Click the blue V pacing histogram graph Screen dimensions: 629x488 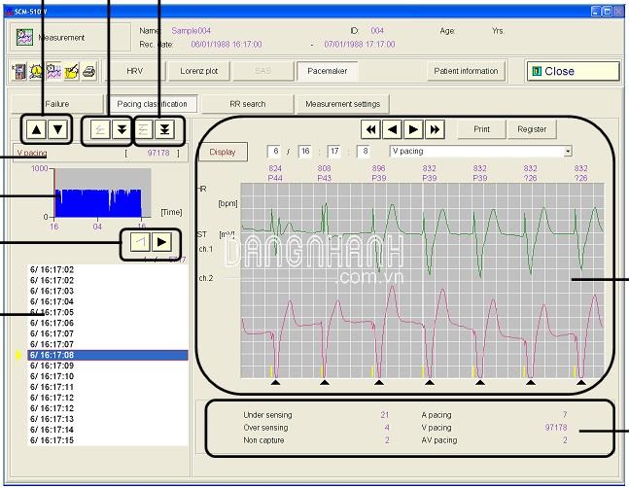click(99, 203)
